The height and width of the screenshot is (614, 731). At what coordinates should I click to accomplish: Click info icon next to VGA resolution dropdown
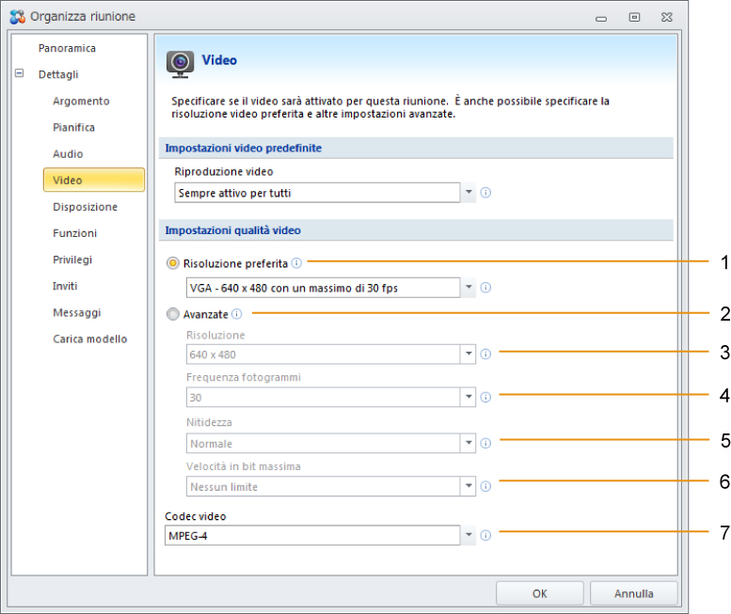pos(485,288)
